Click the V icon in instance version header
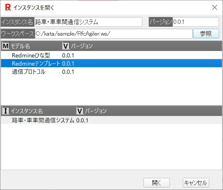The width and height of the screenshot is (223, 190). tap(80, 111)
